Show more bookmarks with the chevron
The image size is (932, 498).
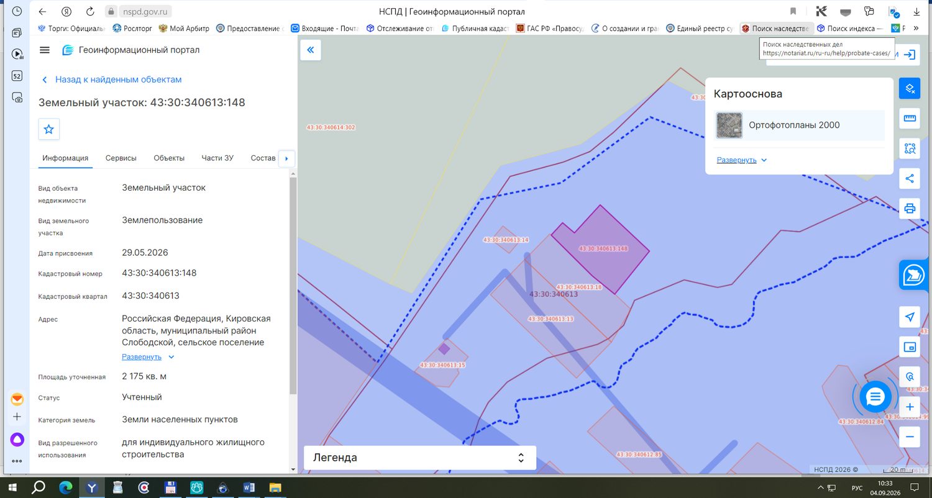(916, 28)
